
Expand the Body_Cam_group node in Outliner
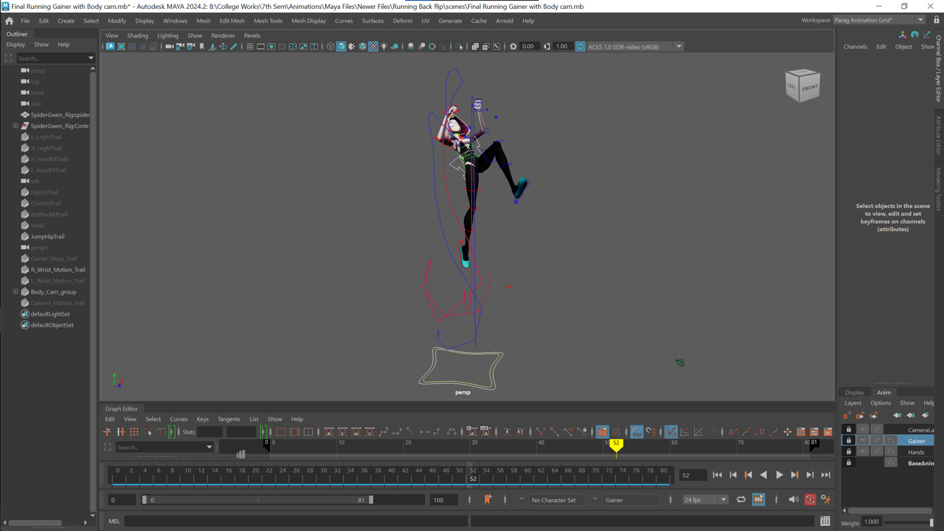pyautogui.click(x=16, y=292)
